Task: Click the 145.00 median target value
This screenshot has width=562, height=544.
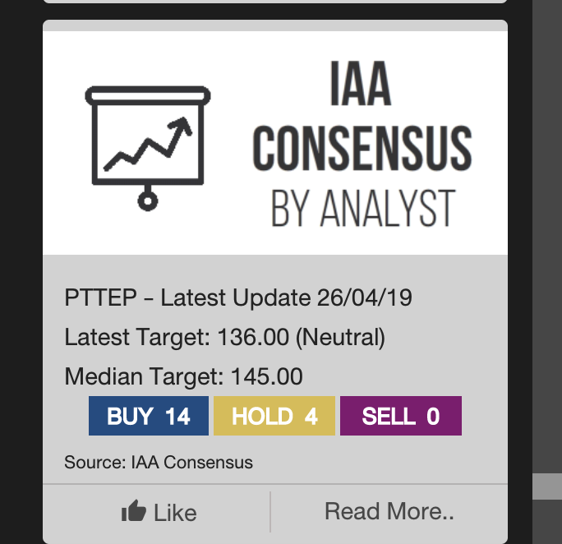Action: tap(267, 377)
